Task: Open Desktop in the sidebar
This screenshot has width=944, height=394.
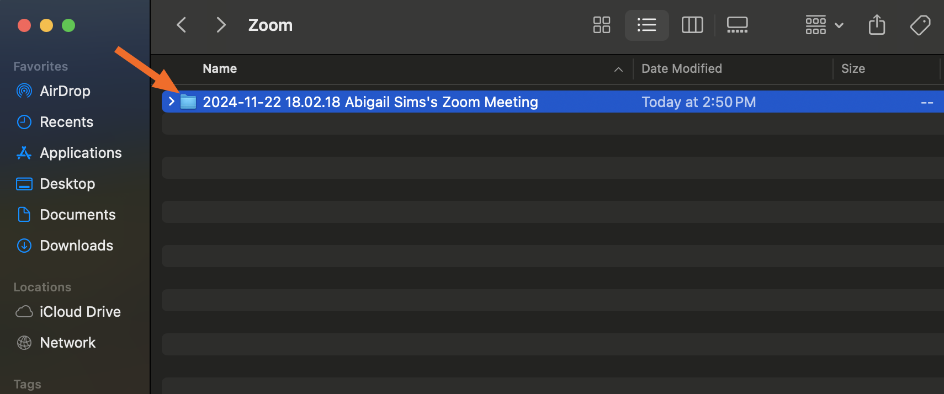Action: [x=67, y=184]
